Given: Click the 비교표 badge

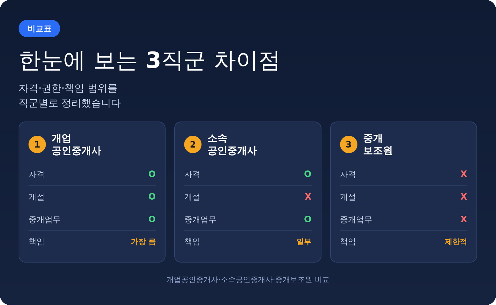Looking at the screenshot, I should (x=39, y=29).
